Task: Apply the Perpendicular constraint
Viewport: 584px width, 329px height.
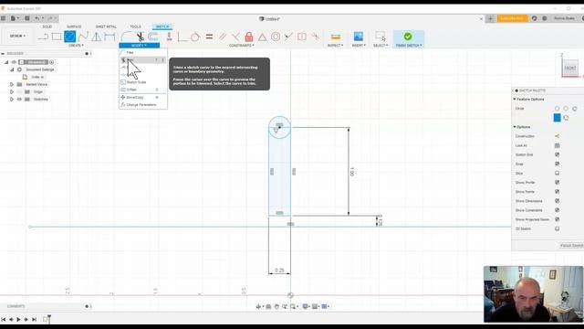Action: (235, 37)
